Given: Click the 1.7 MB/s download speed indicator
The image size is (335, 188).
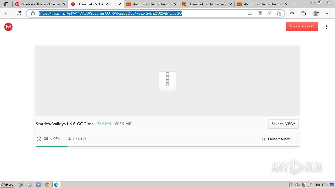Looking at the screenshot, I should tap(77, 139).
